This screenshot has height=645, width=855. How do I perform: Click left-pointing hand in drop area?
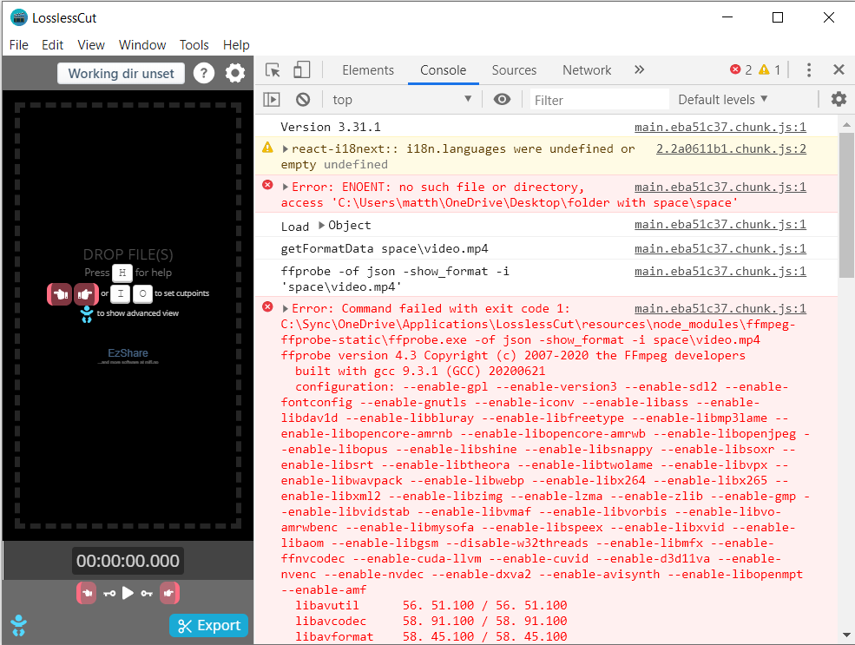point(59,294)
